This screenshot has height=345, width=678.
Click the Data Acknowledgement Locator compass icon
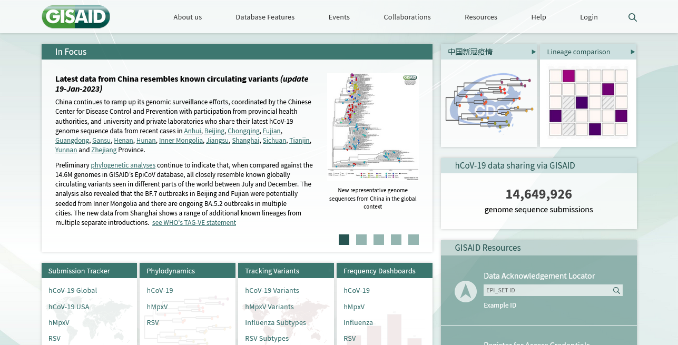(x=465, y=291)
